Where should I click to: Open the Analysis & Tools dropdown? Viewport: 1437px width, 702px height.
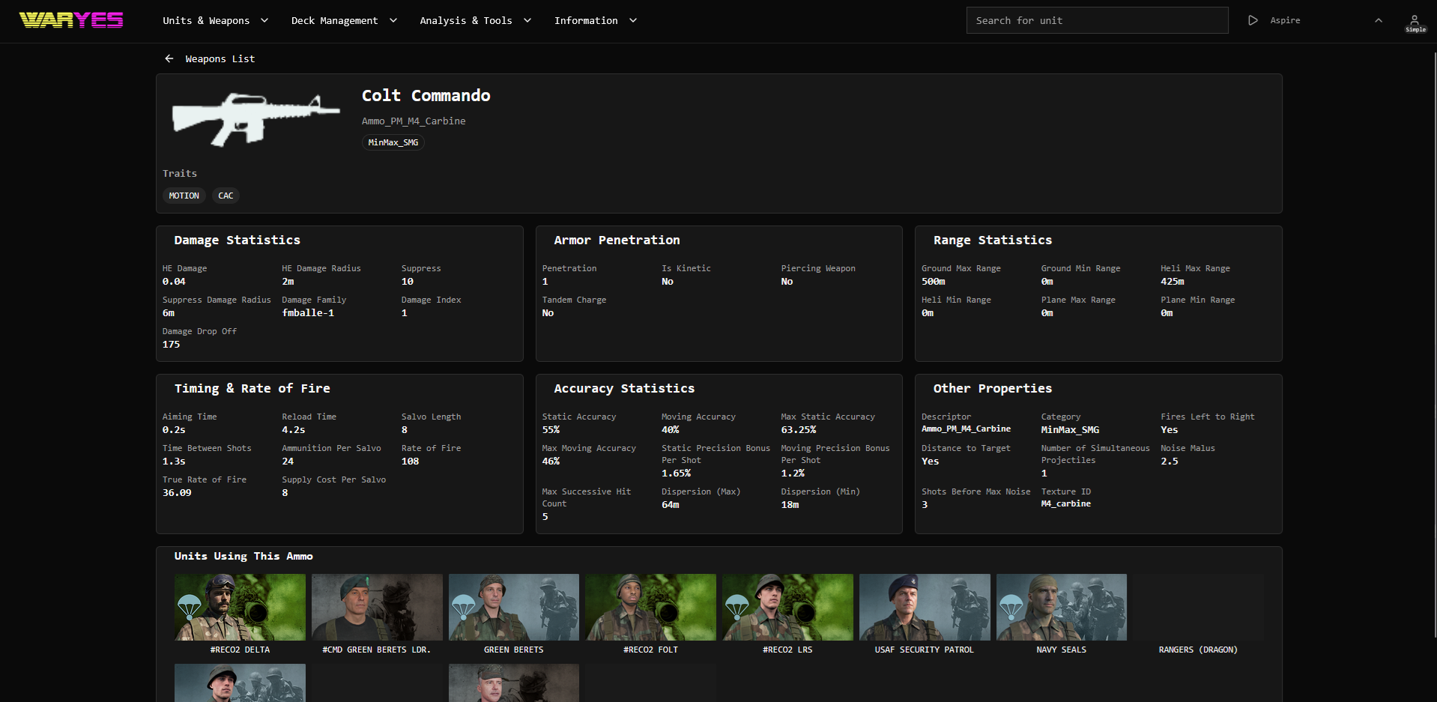point(475,20)
